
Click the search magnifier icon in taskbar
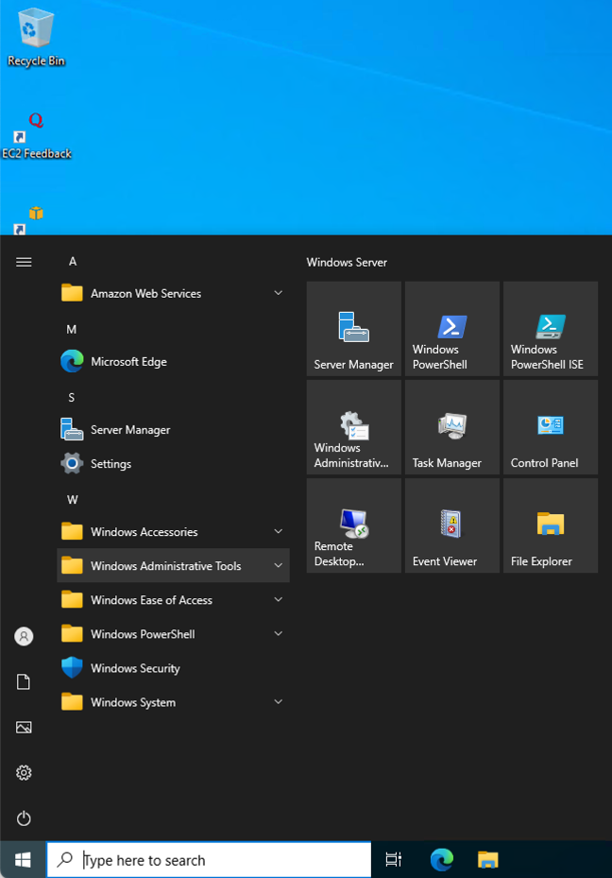65,859
